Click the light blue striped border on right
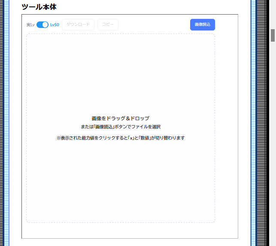 [253, 129]
